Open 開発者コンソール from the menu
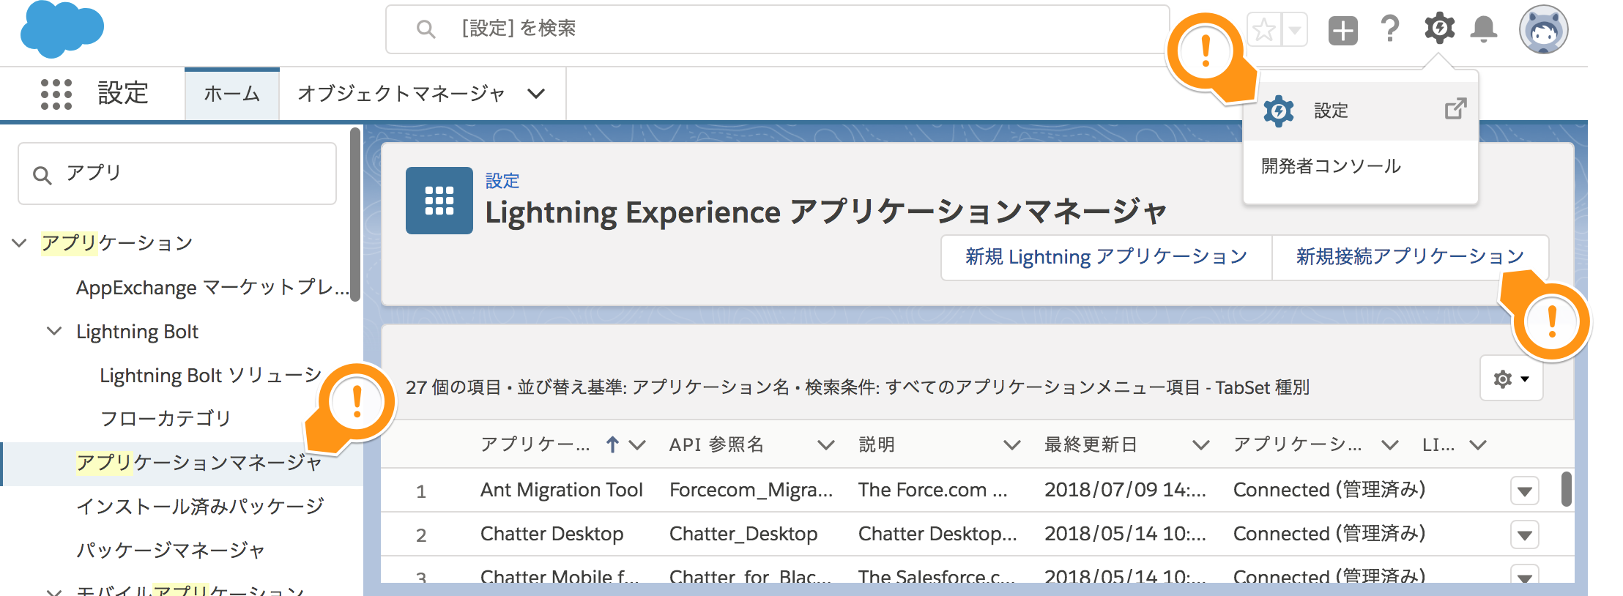This screenshot has width=1623, height=596. coord(1331,166)
